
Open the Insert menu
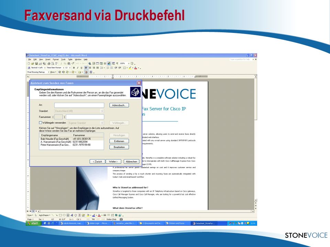[x=48, y=59]
